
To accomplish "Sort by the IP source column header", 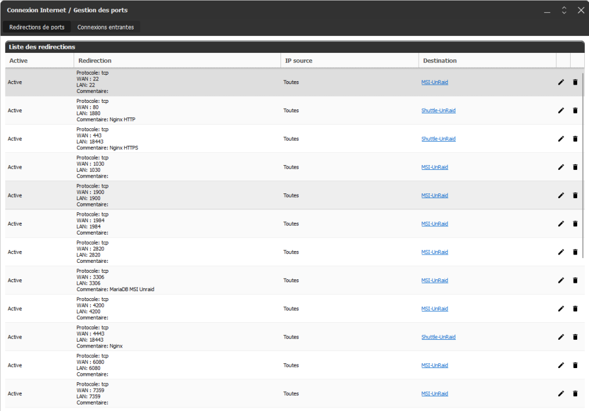I will click(x=350, y=61).
